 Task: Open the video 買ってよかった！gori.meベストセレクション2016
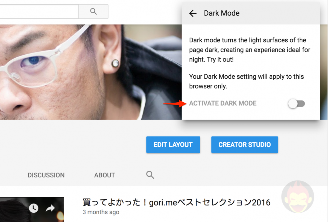(176, 202)
